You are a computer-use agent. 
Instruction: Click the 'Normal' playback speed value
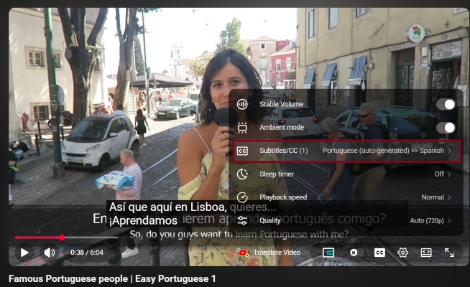click(x=433, y=197)
